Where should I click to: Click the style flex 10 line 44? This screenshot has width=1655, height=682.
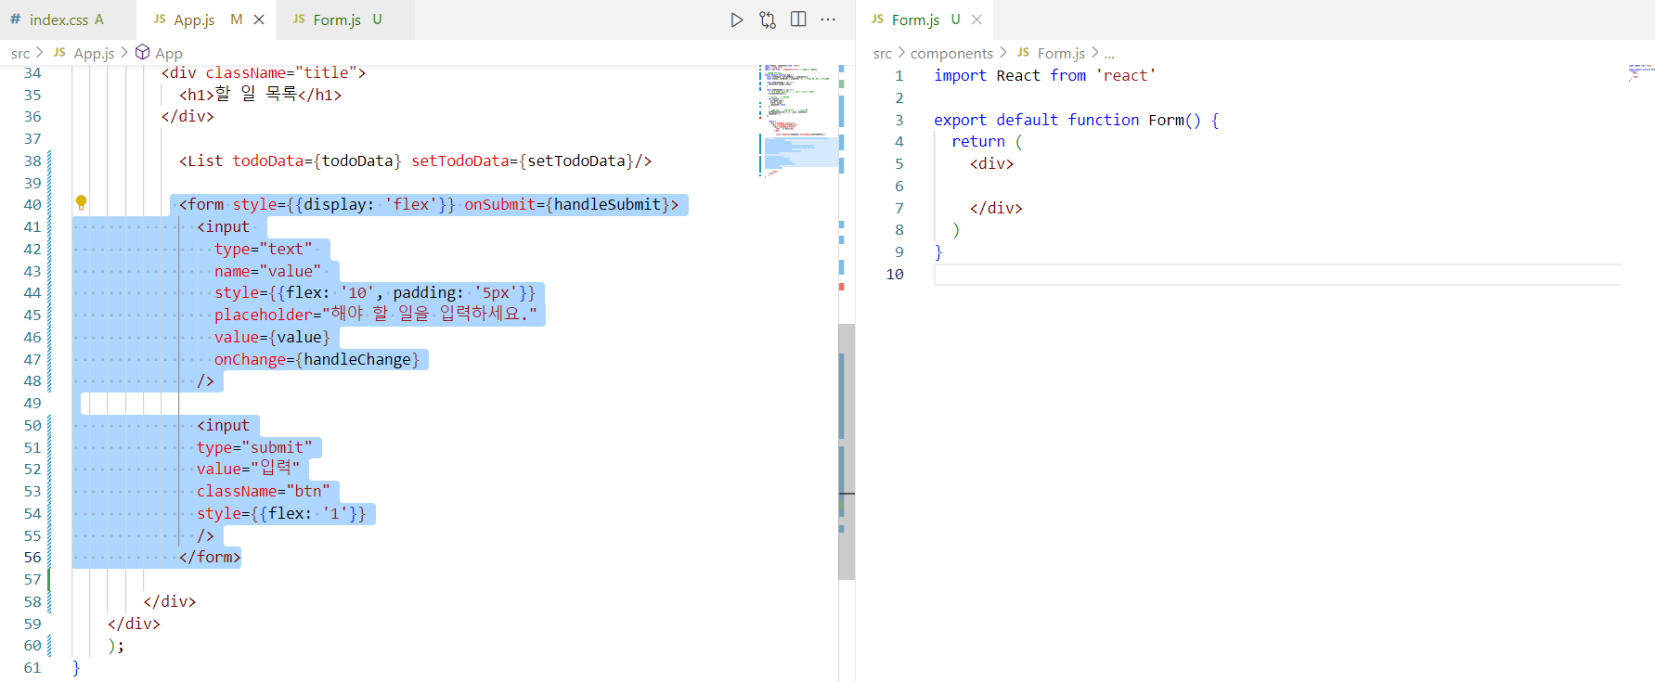[x=375, y=292]
